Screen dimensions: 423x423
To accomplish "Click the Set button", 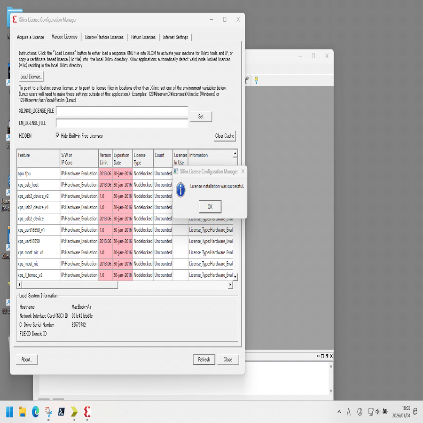I will pyautogui.click(x=201, y=117).
